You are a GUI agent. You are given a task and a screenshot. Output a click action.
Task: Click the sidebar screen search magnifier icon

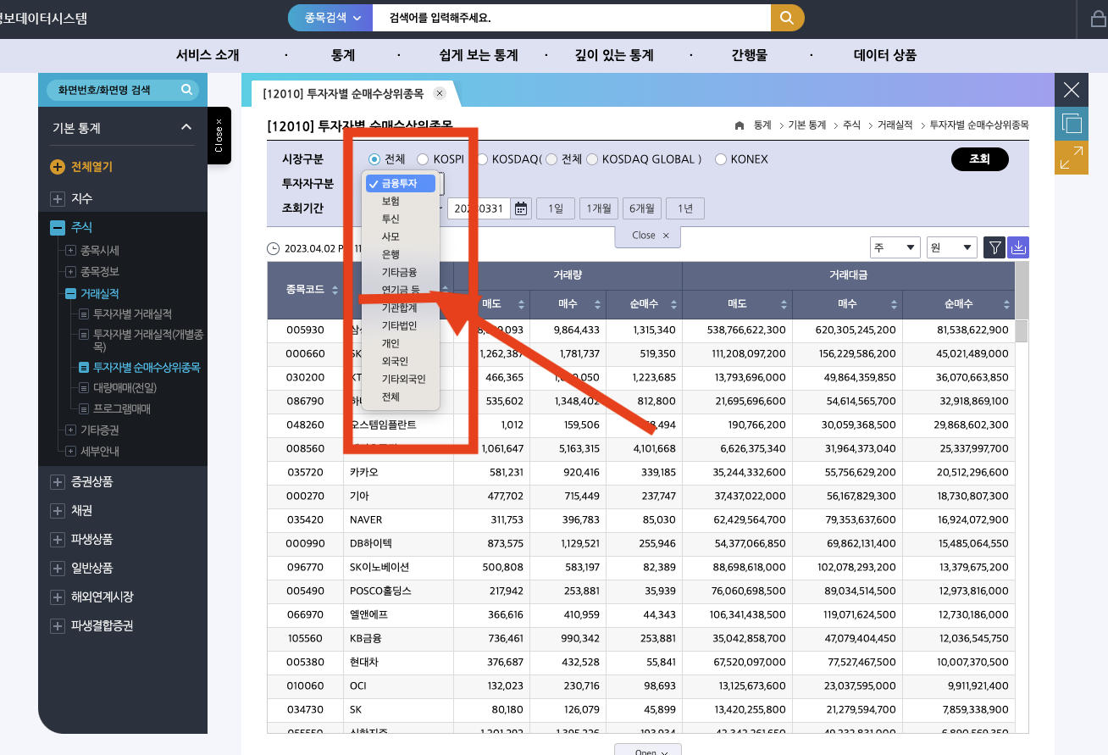pyautogui.click(x=187, y=90)
